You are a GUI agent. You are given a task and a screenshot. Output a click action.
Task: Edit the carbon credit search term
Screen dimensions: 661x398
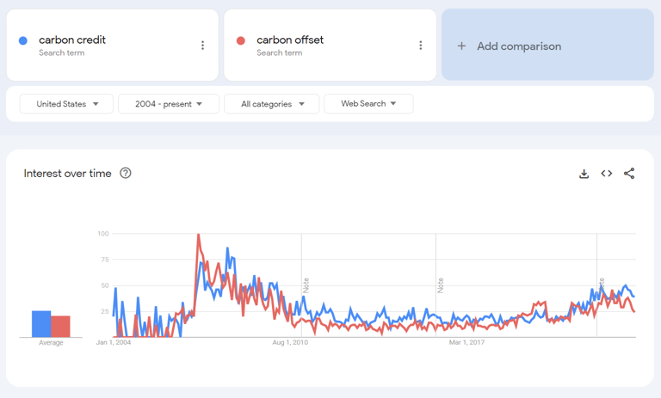coord(72,40)
